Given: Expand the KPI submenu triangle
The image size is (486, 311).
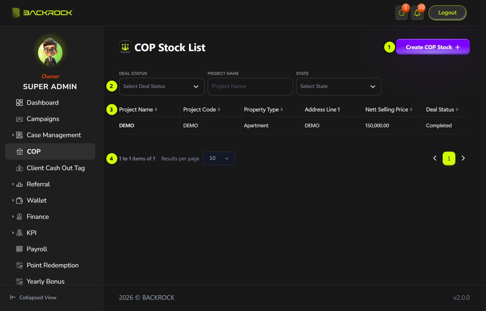Looking at the screenshot, I should click(13, 233).
